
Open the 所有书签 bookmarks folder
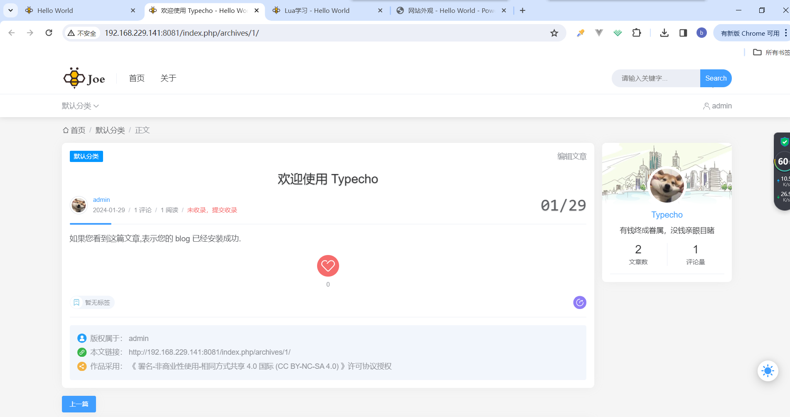click(x=771, y=52)
